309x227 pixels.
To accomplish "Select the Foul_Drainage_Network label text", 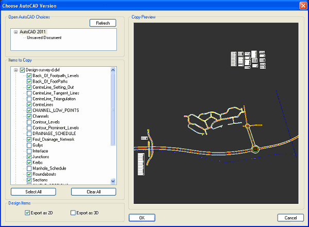I will [x=54, y=139].
